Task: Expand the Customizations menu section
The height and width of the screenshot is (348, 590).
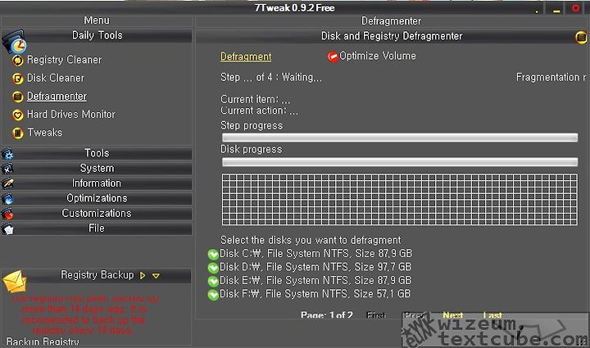Action: point(97,214)
